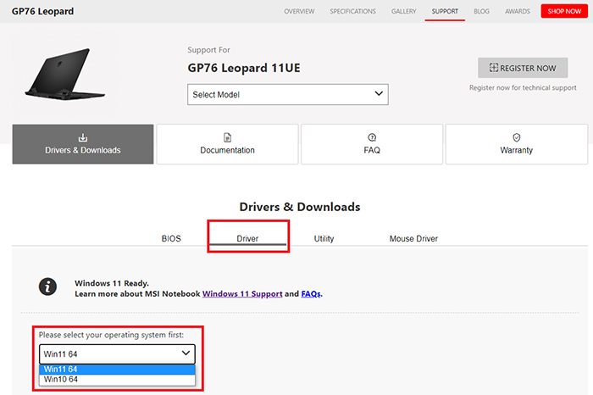Click the 'Support For' label
This screenshot has width=593, height=395.
208,50
